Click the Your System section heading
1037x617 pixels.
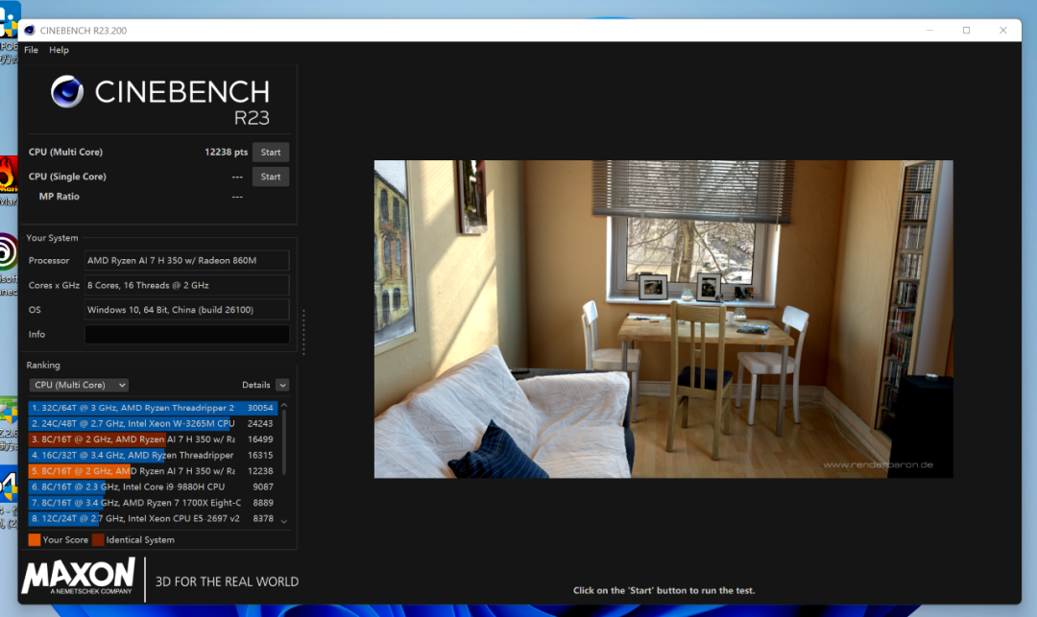(x=52, y=238)
